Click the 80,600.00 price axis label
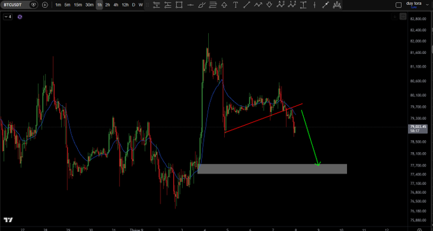This screenshot has width=433, height=231. click(418, 81)
